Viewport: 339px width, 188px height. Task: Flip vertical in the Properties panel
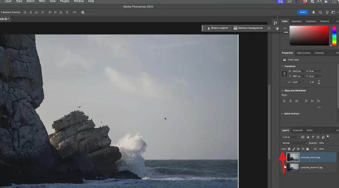pyautogui.click(x=319, y=82)
